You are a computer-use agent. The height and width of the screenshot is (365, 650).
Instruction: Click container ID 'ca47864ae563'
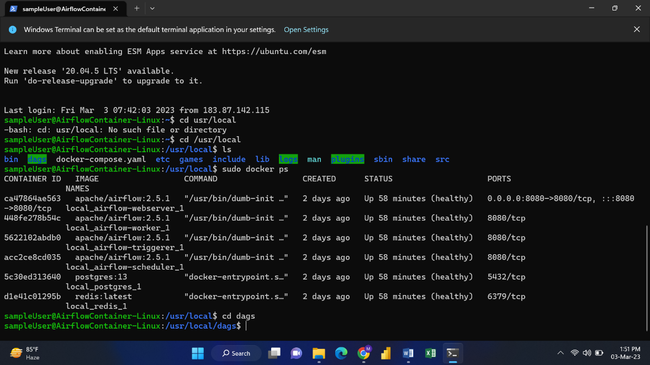33,198
